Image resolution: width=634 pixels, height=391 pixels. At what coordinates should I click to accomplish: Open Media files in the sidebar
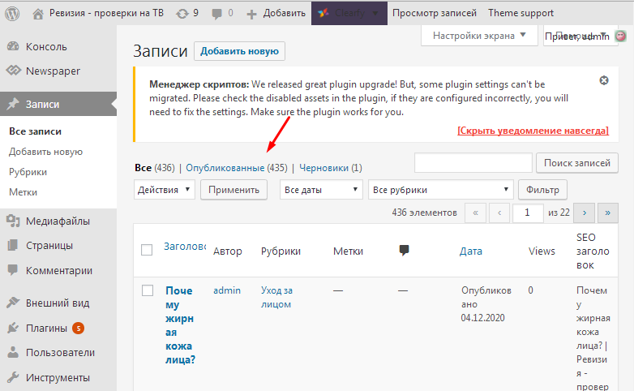[57, 221]
